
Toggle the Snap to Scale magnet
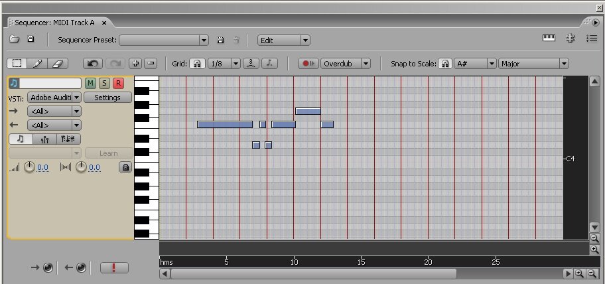[x=445, y=64]
